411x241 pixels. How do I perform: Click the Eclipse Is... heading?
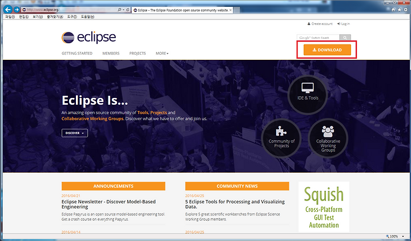[95, 100]
